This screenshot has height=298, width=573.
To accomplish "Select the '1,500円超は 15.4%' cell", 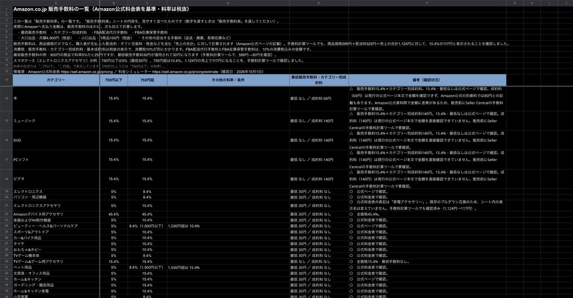I will pyautogui.click(x=228, y=267).
